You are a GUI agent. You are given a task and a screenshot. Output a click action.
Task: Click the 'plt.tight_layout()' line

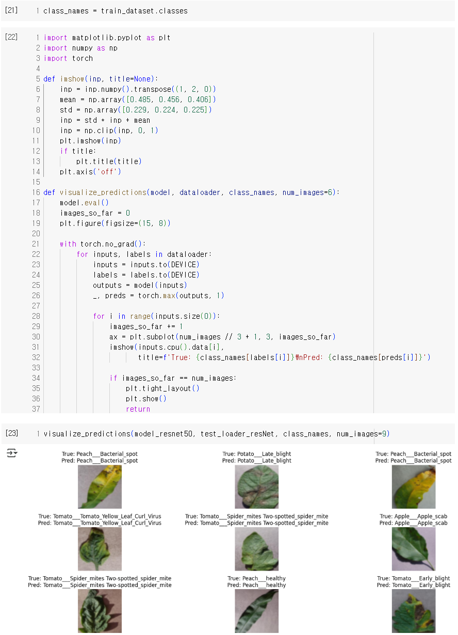click(x=163, y=388)
